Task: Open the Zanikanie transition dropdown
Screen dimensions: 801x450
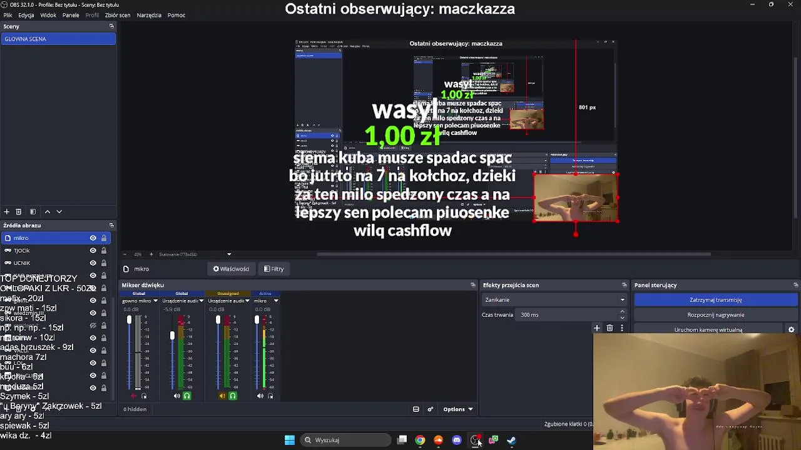Action: click(x=554, y=300)
